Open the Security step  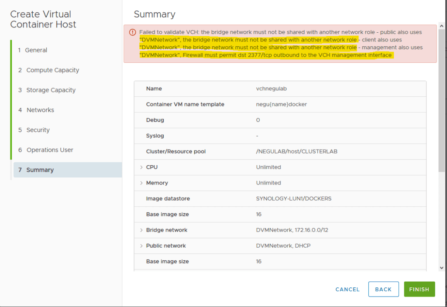(x=35, y=130)
